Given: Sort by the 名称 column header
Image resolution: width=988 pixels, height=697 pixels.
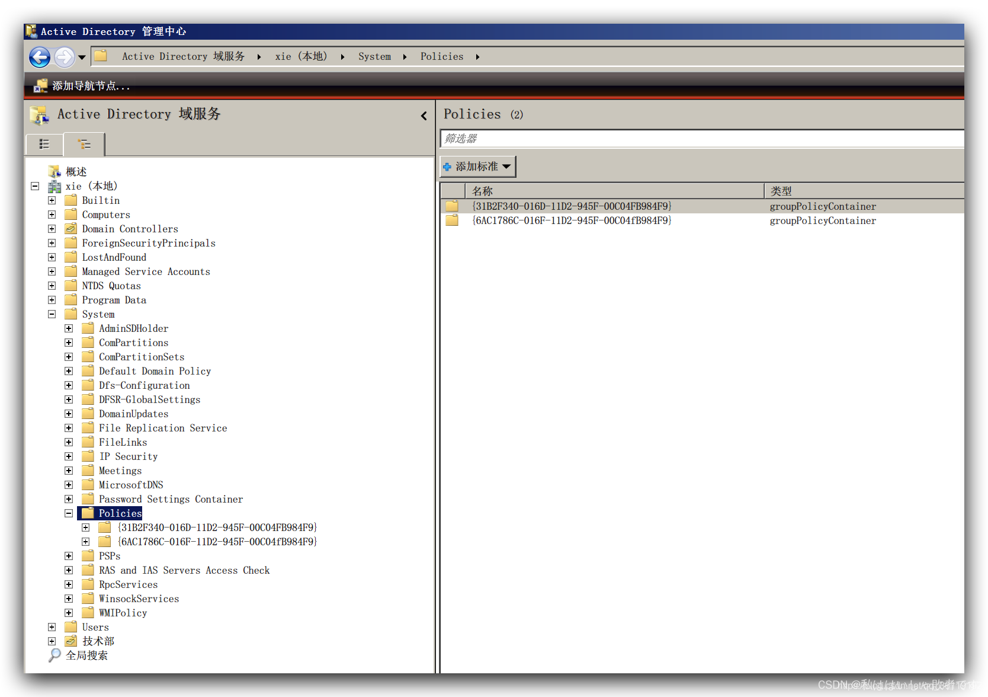Looking at the screenshot, I should click(x=615, y=191).
